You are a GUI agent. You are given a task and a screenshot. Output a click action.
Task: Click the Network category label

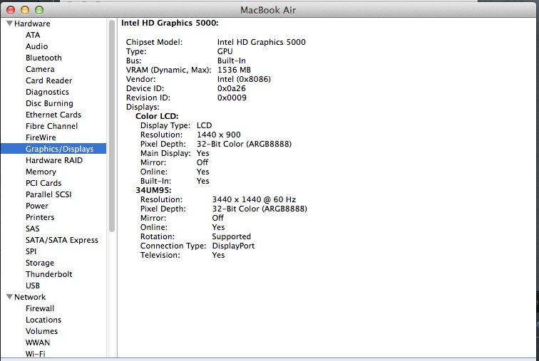[x=30, y=297]
